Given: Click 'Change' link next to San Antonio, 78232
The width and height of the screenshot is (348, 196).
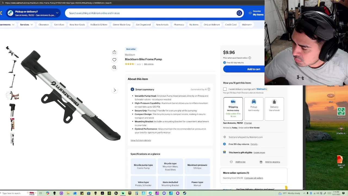Looking at the screenshot, I should pyautogui.click(x=248, y=123).
